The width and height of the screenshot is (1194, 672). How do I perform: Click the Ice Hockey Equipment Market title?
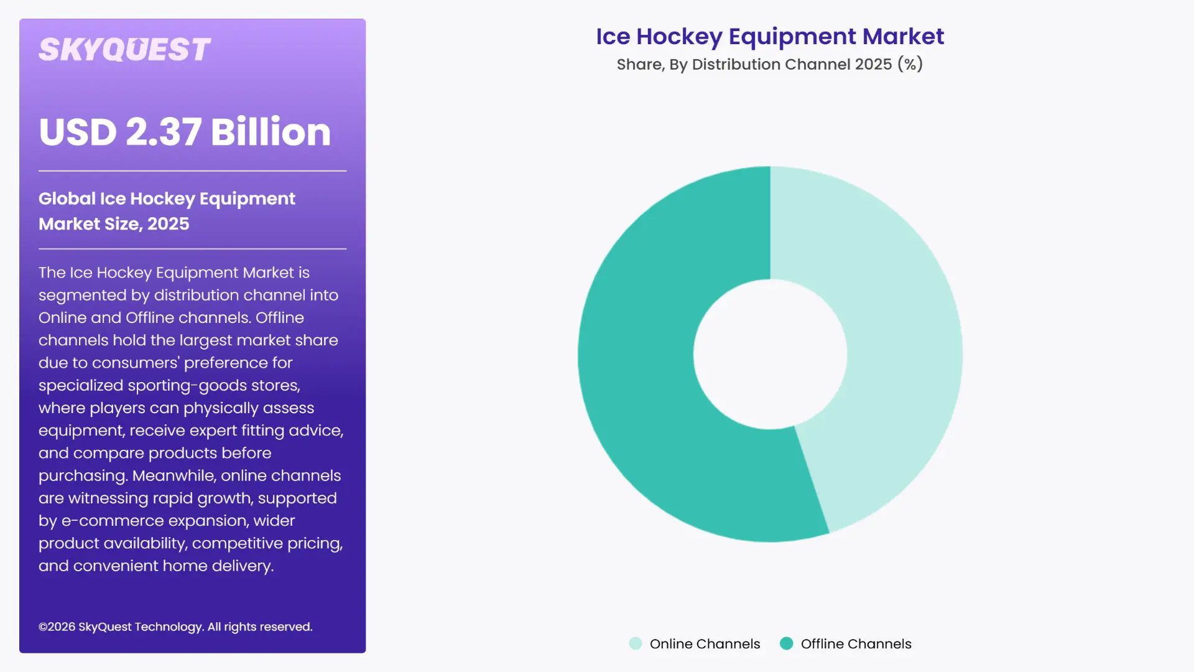770,36
